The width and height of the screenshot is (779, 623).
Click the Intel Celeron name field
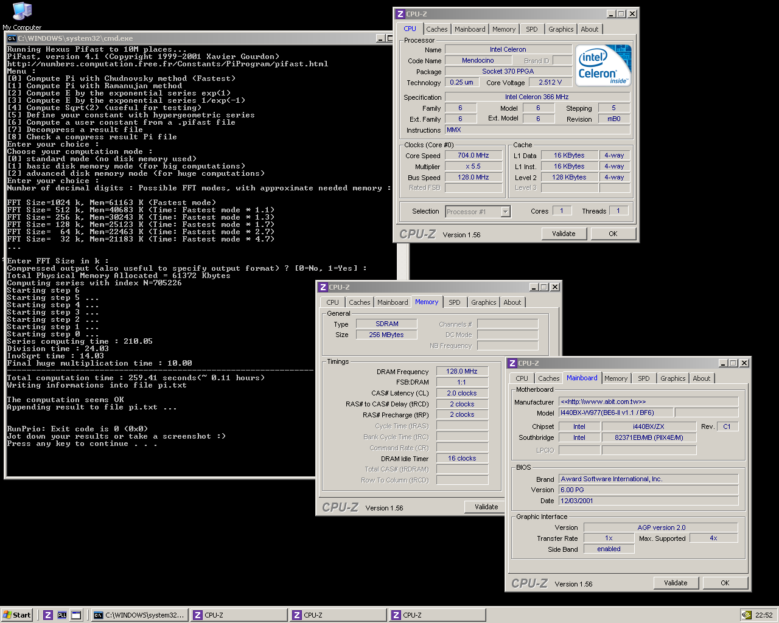(x=508, y=50)
